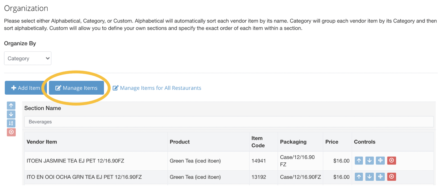Remove ITO EN OOI OCHA item
Viewport: 441px width, 192px height.
point(391,177)
